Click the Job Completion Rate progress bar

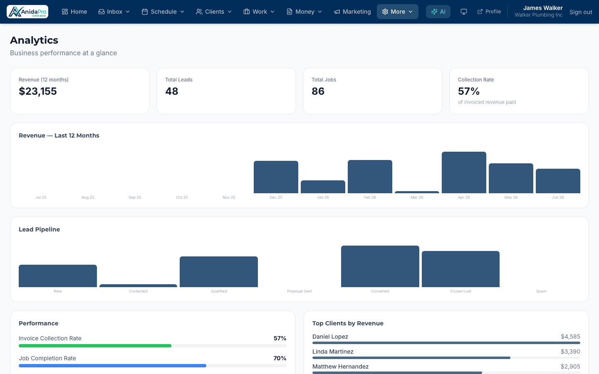(x=153, y=366)
